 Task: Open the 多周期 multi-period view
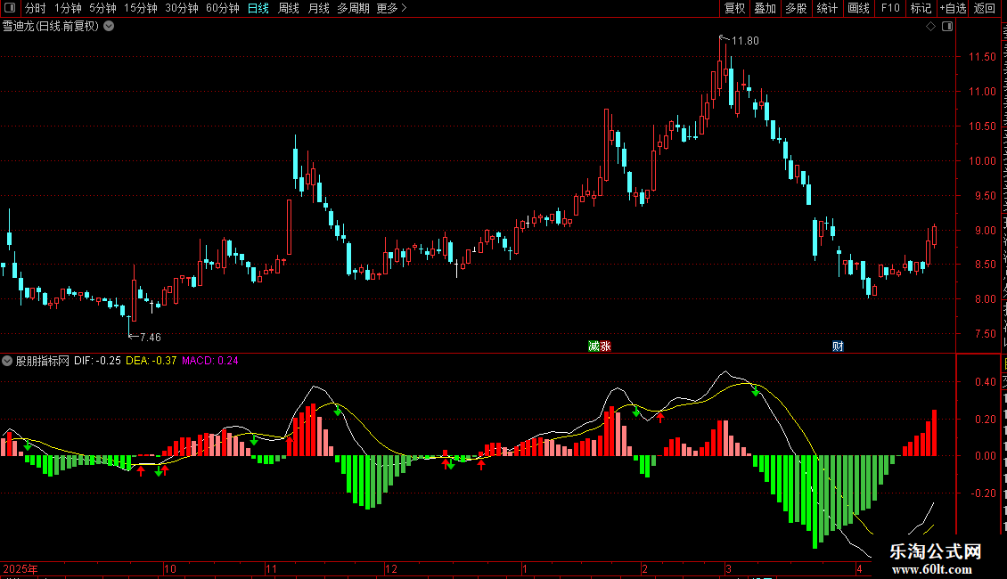pos(353,8)
